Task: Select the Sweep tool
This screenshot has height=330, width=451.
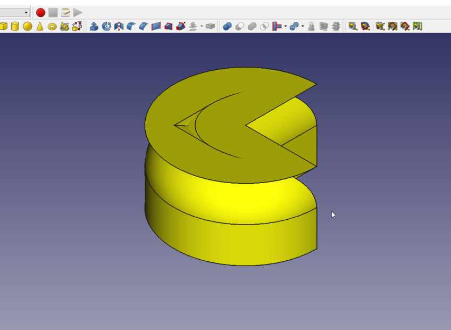Action: [181, 27]
